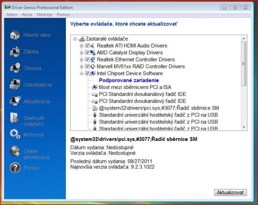Click speaker icon of Realtek ATI HDMI Audio
The width and height of the screenshot is (258, 205).
92,46
